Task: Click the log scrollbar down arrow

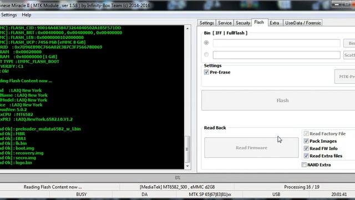Action: pyautogui.click(x=187, y=166)
